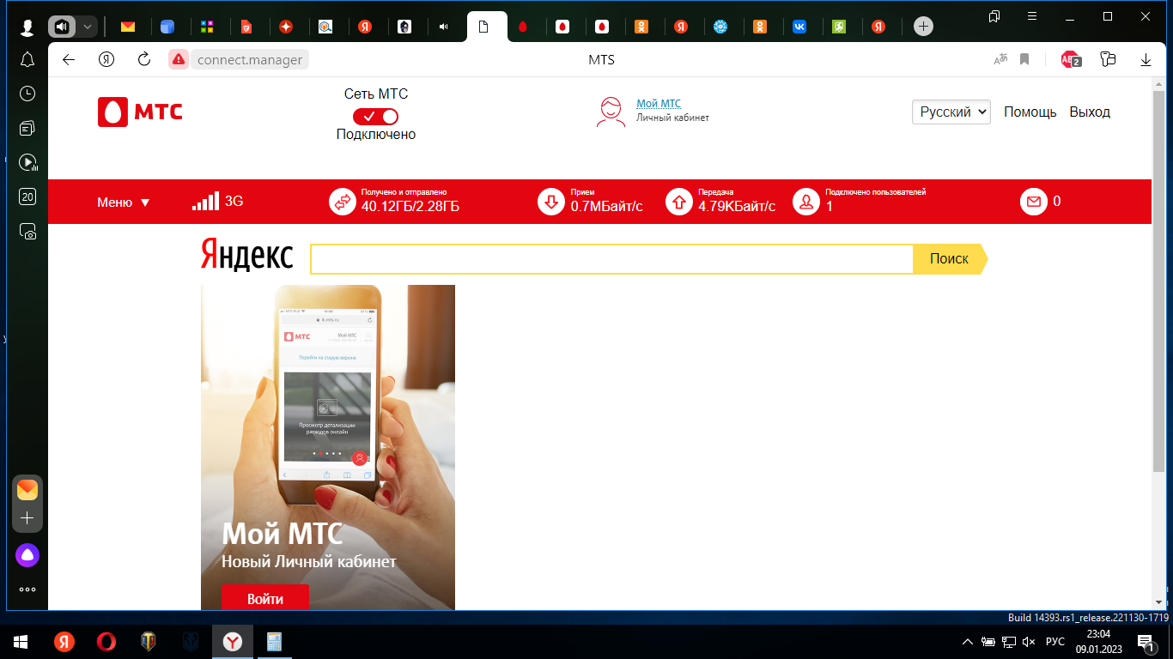Open the calculator app in the taskbar
This screenshot has height=659, width=1173.
[275, 642]
